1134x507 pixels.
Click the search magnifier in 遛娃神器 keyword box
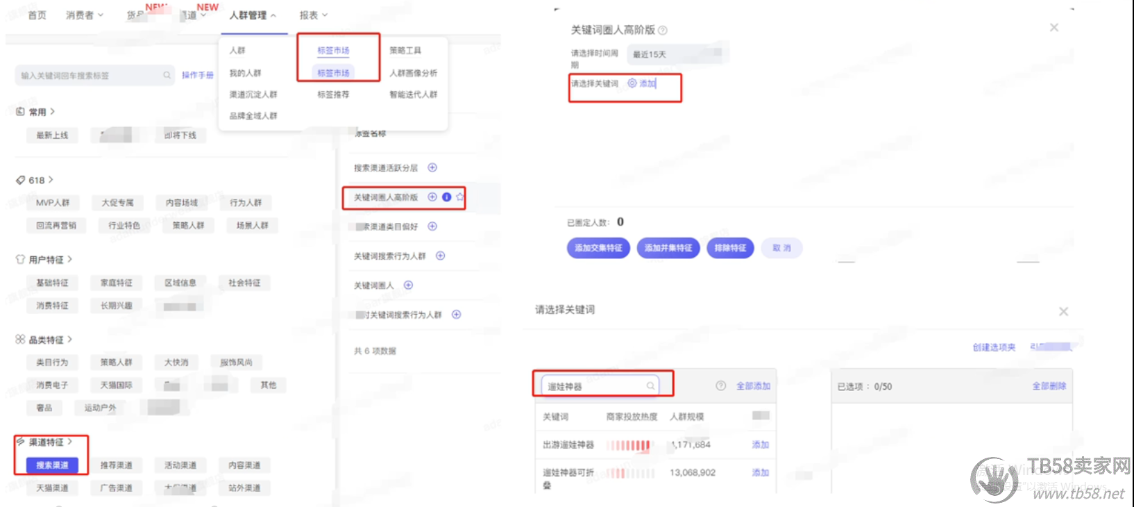(650, 386)
